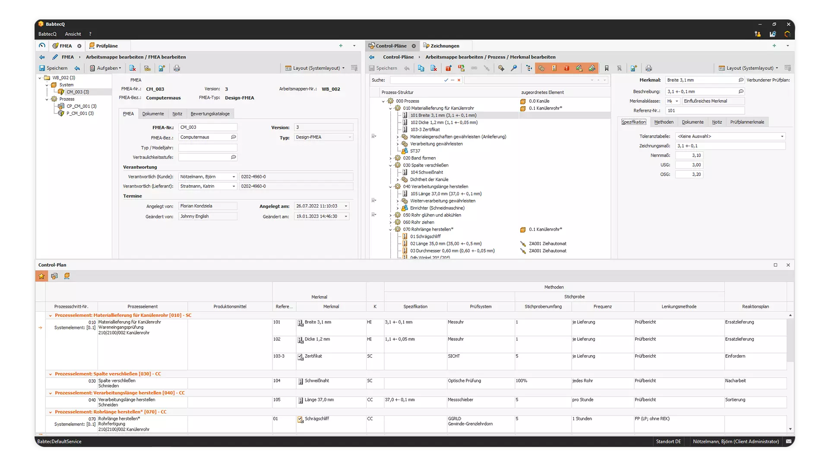
Task: Expand 020 Band formen tree node
Action: pos(391,158)
